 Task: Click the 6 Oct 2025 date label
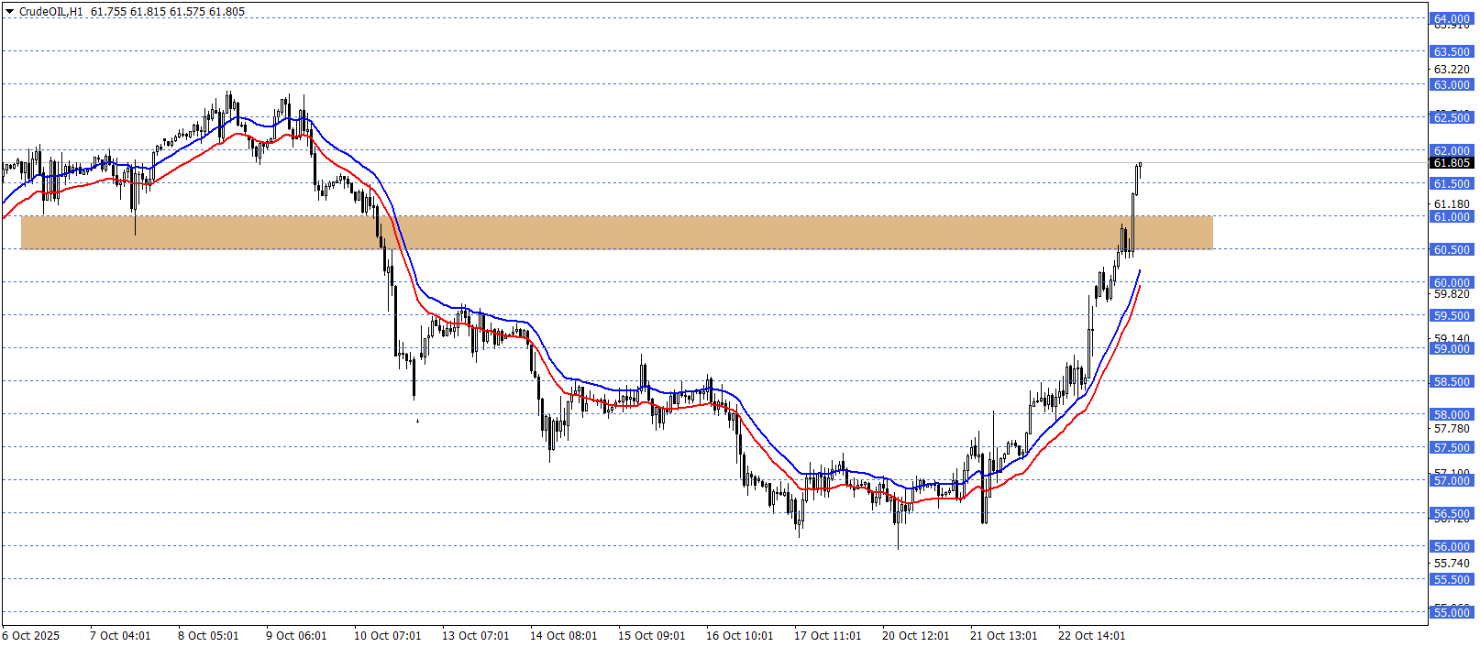tap(31, 636)
